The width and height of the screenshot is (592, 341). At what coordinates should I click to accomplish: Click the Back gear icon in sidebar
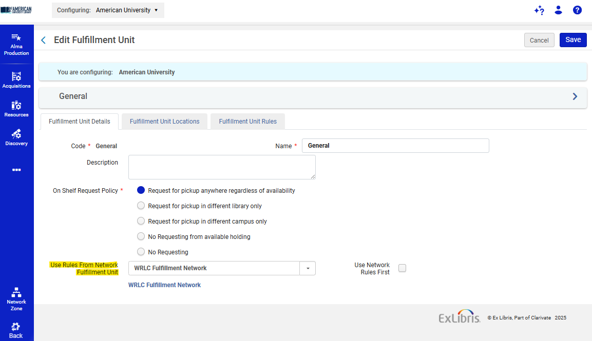[x=16, y=327]
